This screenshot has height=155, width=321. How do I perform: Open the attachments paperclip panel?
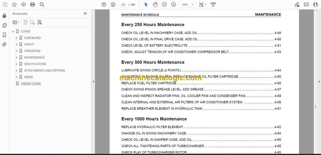coord(4,45)
